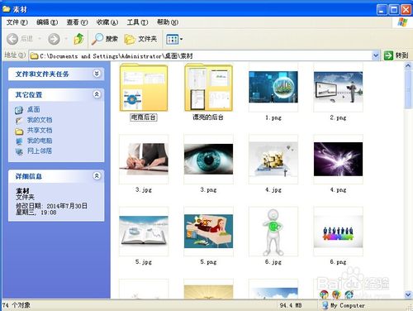Screen dimensions: 413x311
Task: Click the 共享文档 folder icon
Action: coord(19,131)
